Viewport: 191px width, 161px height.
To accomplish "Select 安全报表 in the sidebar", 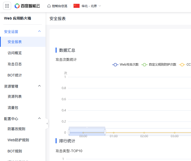I will click(23, 42).
